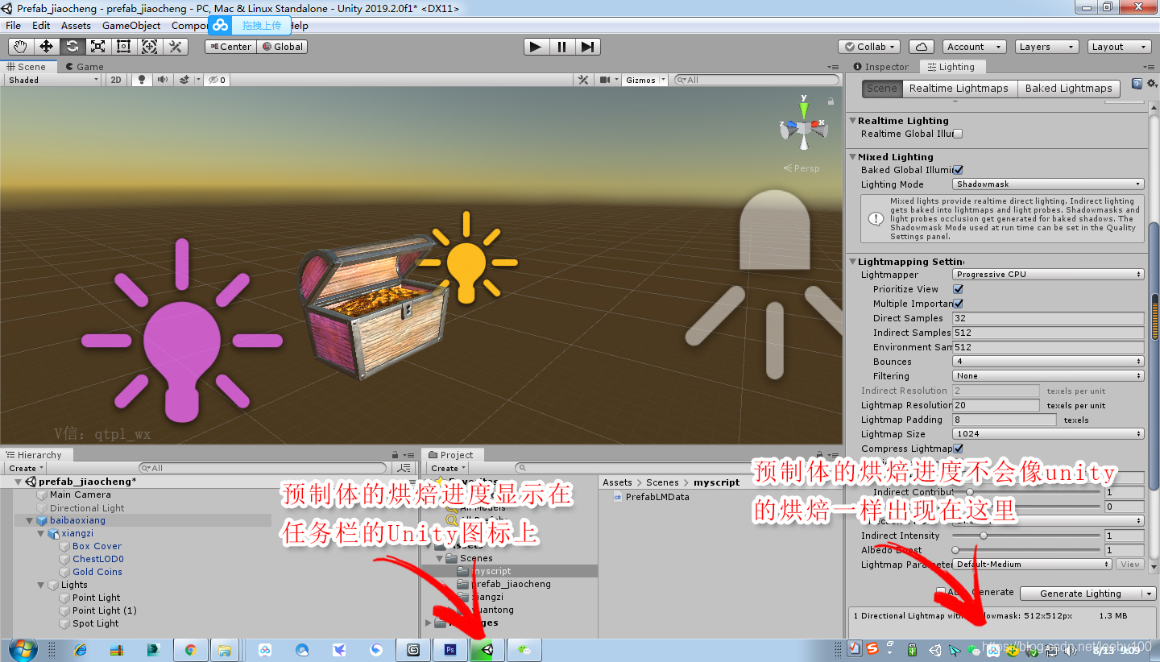
Task: Switch to Realtime Lightmaps tab
Action: (959, 89)
